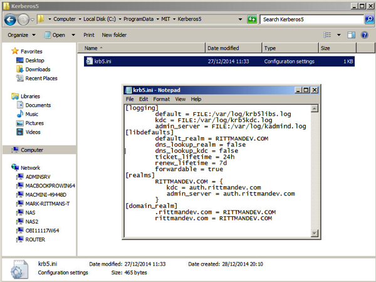Click the Videos library film icon
This screenshot has width=376, height=282.
20,132
